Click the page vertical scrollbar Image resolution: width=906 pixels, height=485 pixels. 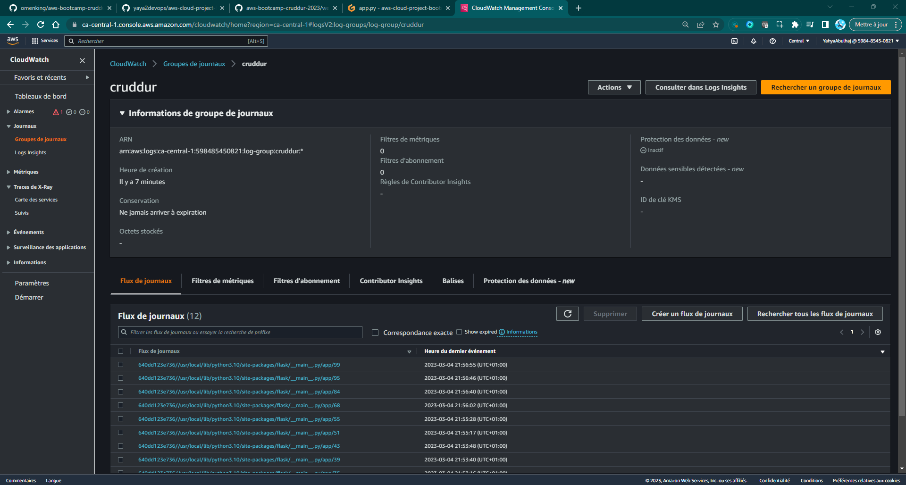click(902, 236)
